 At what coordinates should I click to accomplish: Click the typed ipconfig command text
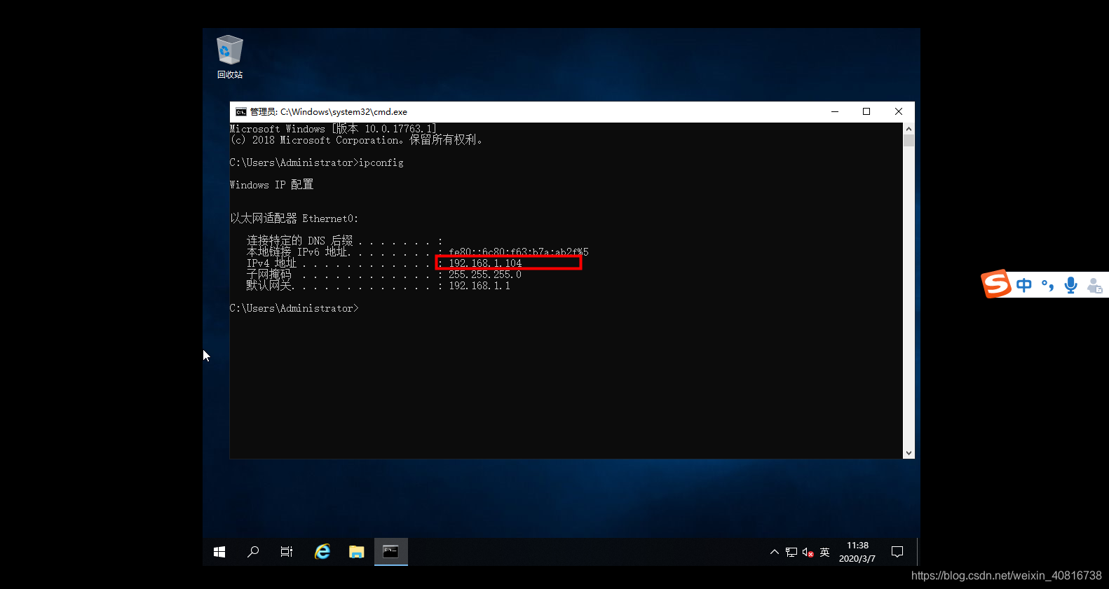coord(381,162)
